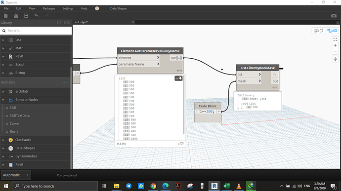Image resolution: width=341 pixels, height=191 pixels.
Task: Click the Undo arrow icon
Action: pyautogui.click(x=36, y=16)
